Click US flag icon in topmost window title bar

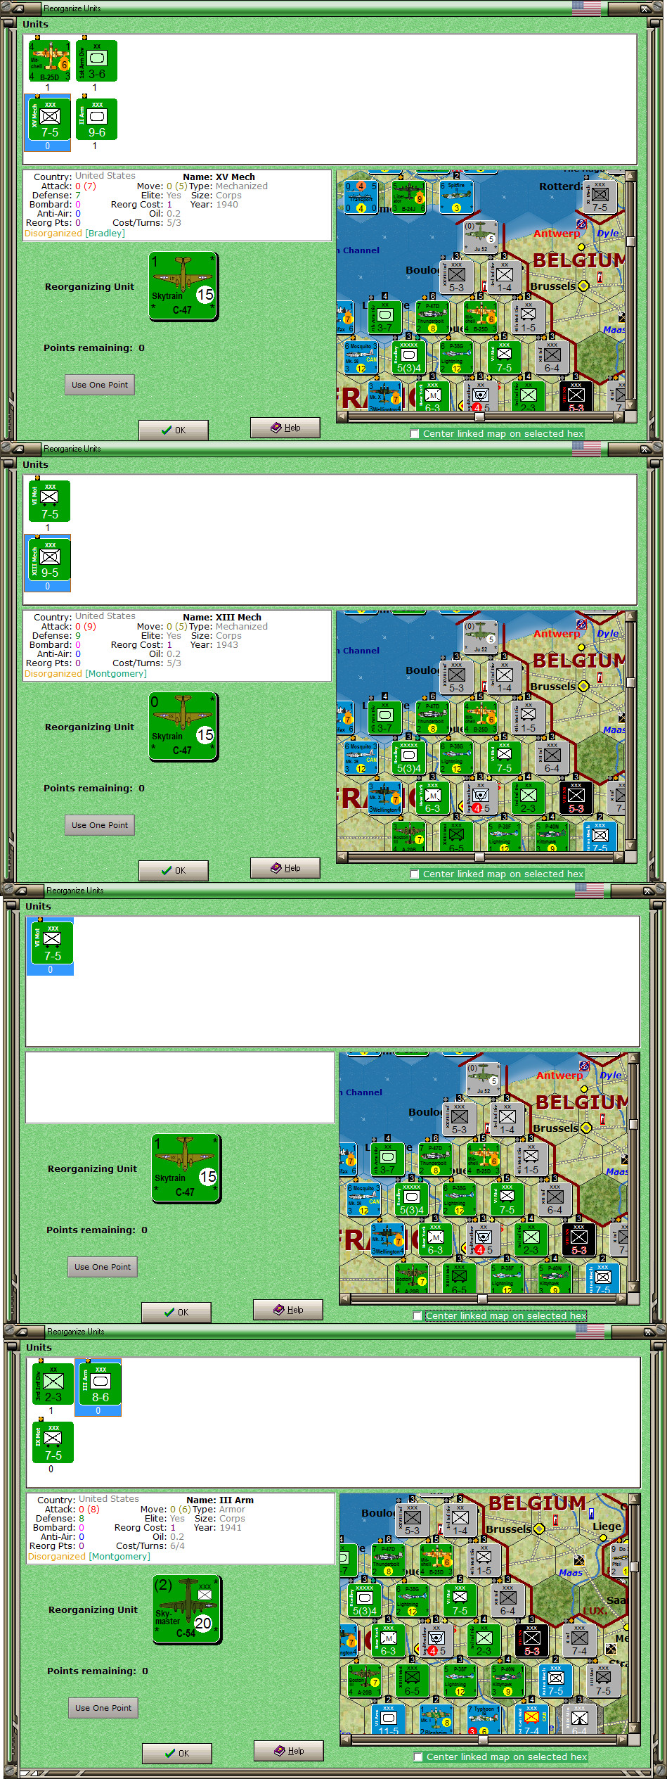(586, 8)
